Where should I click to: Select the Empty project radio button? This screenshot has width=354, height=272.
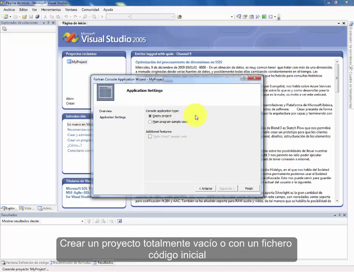pyautogui.click(x=150, y=116)
